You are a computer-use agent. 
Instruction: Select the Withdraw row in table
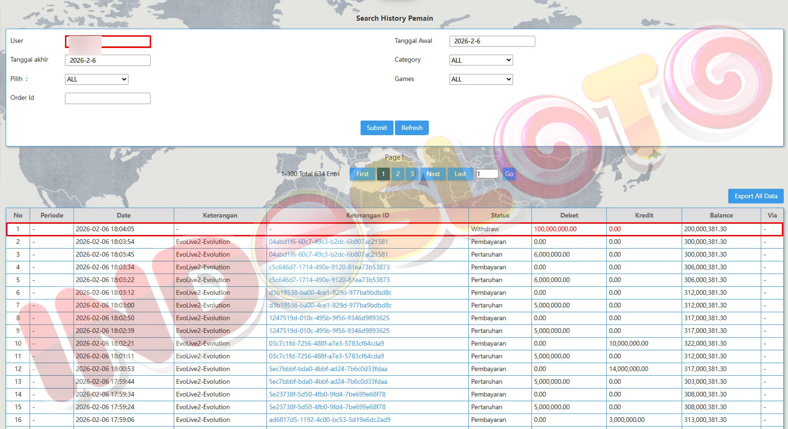point(485,229)
